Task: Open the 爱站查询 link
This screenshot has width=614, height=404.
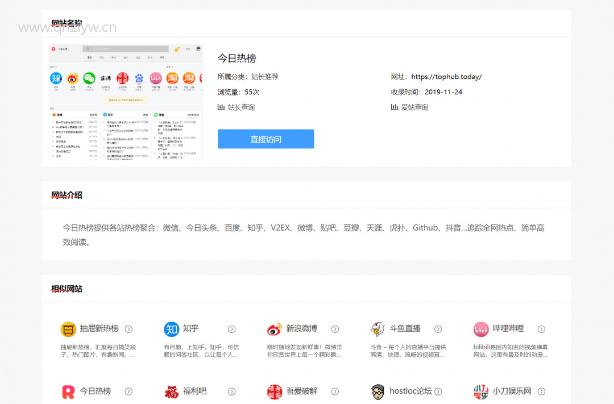Action: 414,107
